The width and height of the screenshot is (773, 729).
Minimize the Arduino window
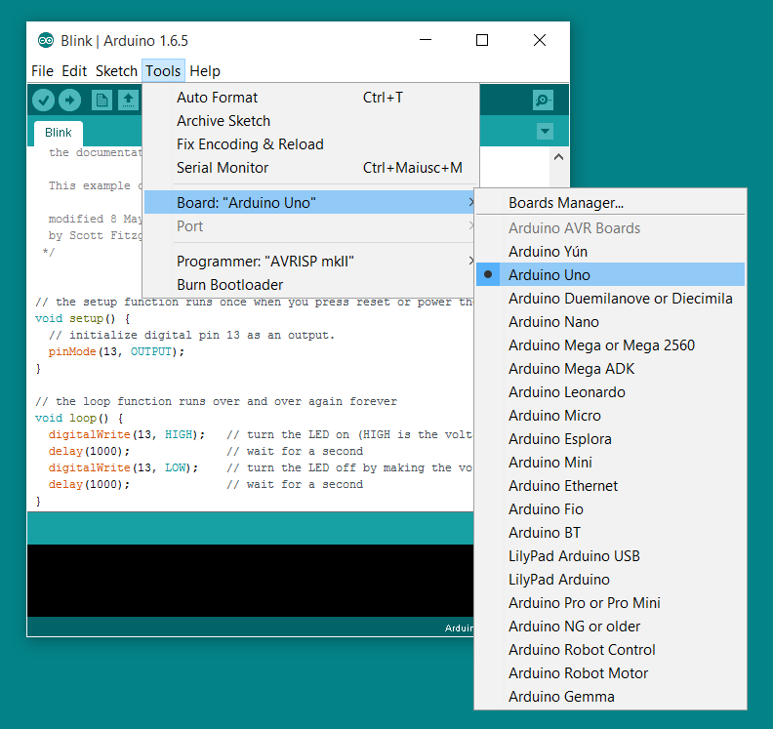426,40
